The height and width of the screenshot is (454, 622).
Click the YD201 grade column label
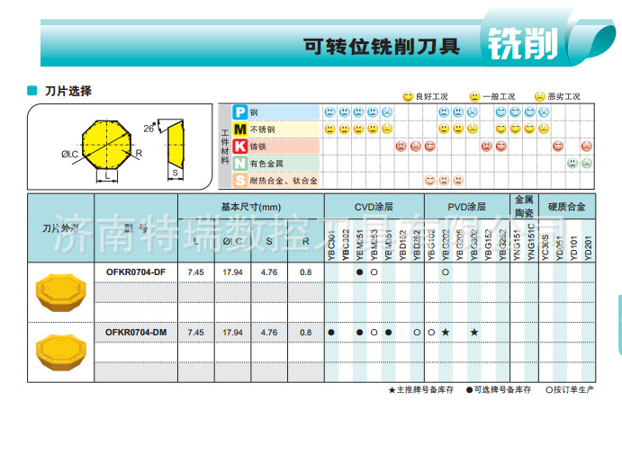(589, 248)
